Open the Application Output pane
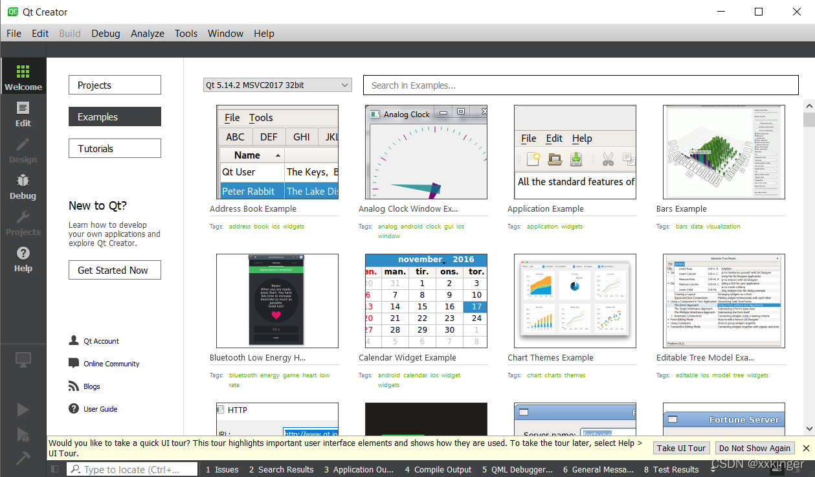This screenshot has height=477, width=815. (x=359, y=469)
